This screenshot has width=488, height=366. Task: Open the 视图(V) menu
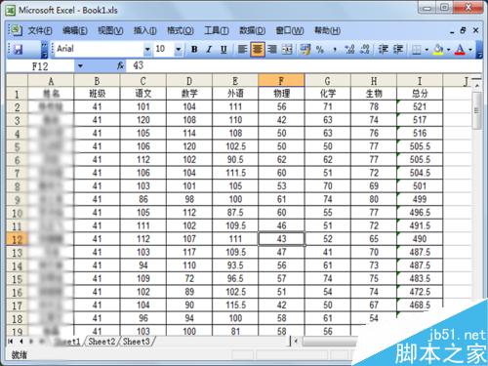pos(110,31)
